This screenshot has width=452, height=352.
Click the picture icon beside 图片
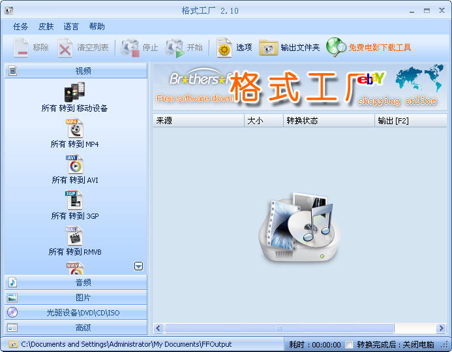click(x=12, y=297)
